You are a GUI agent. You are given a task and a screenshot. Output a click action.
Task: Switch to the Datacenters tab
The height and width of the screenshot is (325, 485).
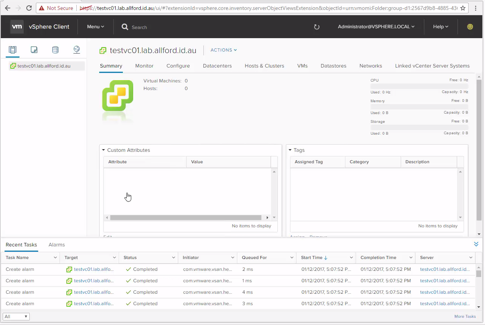[x=218, y=66]
